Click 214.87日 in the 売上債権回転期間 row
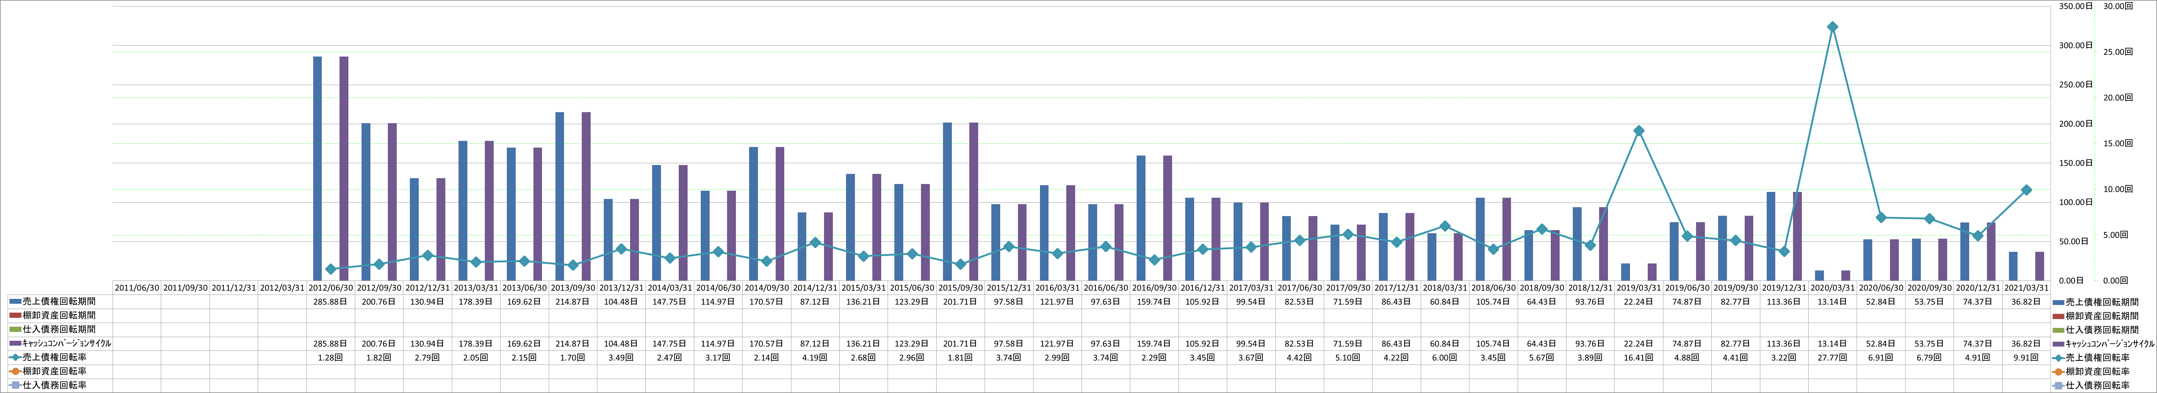 click(x=573, y=302)
